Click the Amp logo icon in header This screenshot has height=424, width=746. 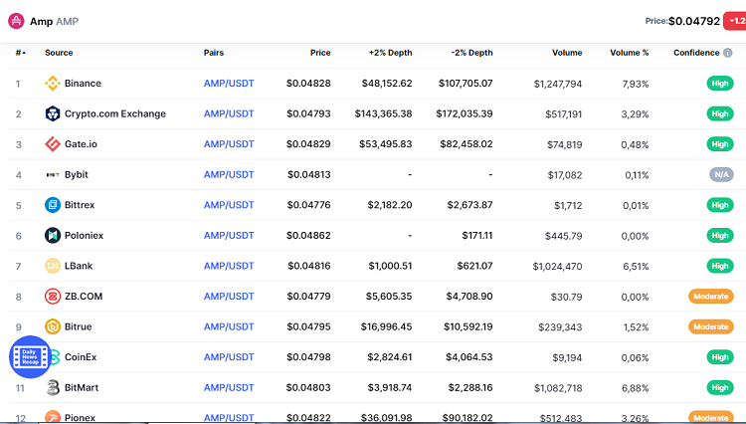tap(17, 21)
